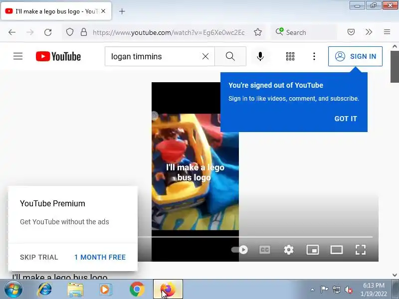Open video settings gear
The image size is (399, 299).
click(x=289, y=250)
